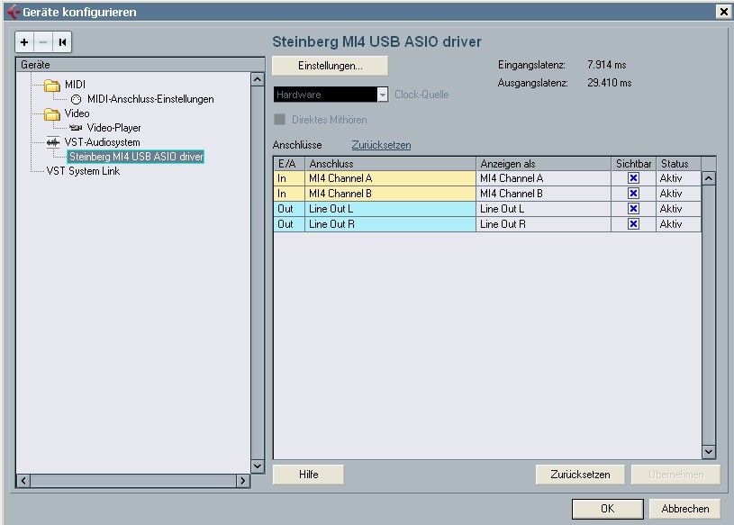Click the Eingangslatenz value 7.914 ms

[x=607, y=65]
